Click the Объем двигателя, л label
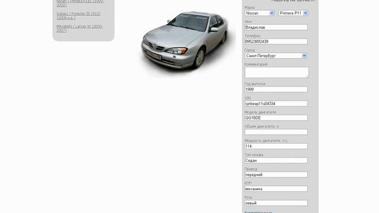The height and width of the screenshot is (213, 379). (x=262, y=126)
